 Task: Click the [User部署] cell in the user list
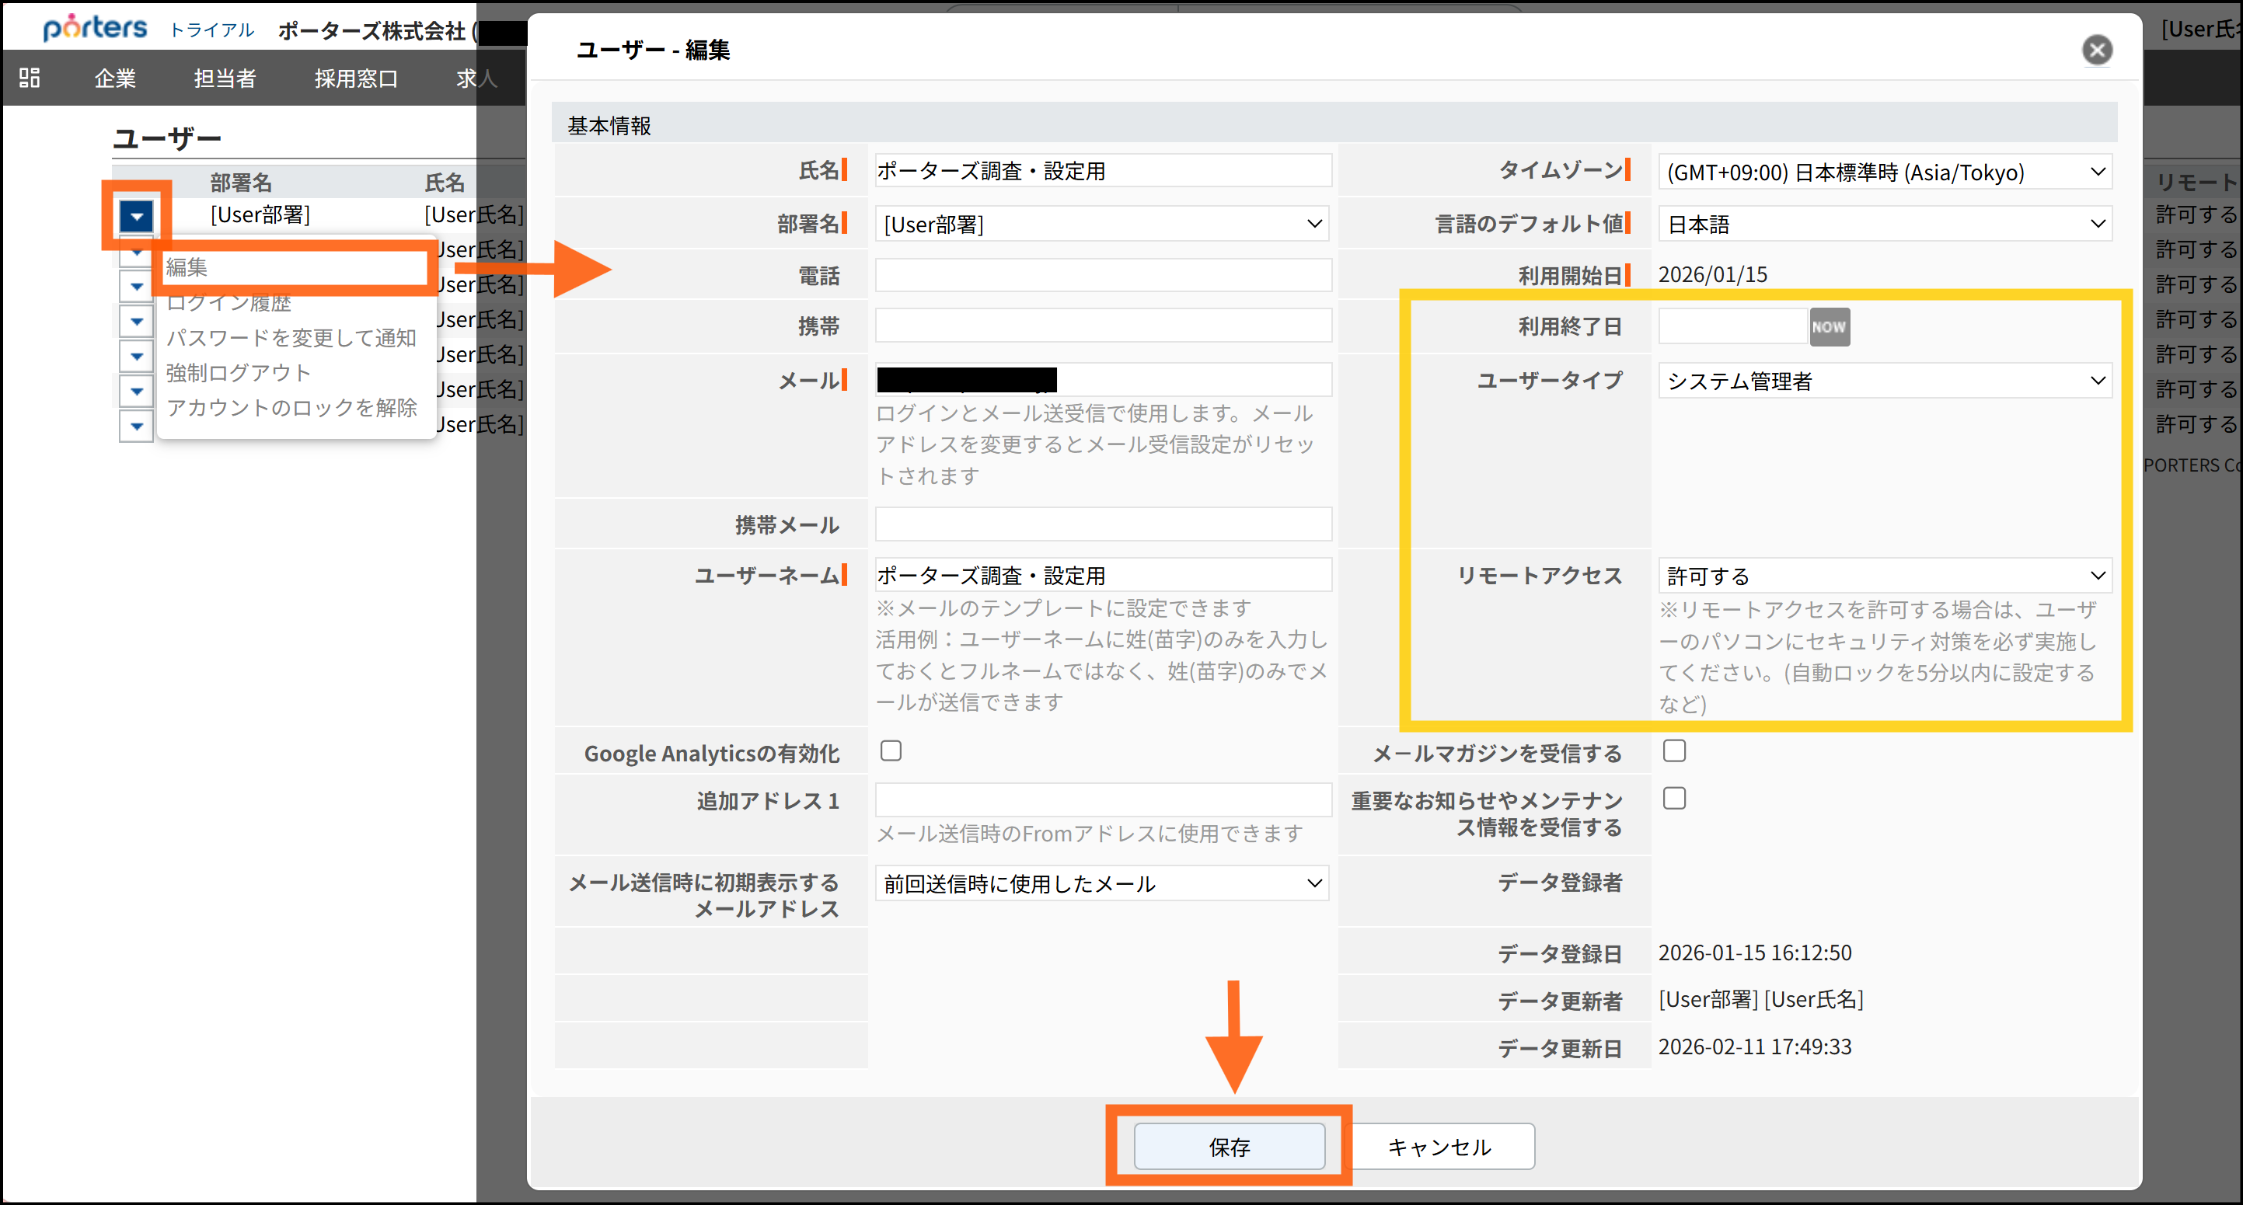pyautogui.click(x=260, y=214)
